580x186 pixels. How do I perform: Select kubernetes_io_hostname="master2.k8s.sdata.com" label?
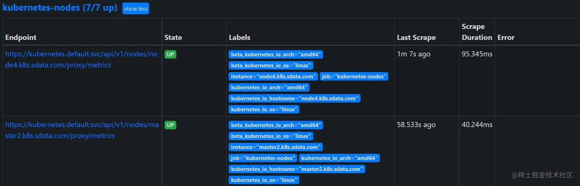[297, 169]
